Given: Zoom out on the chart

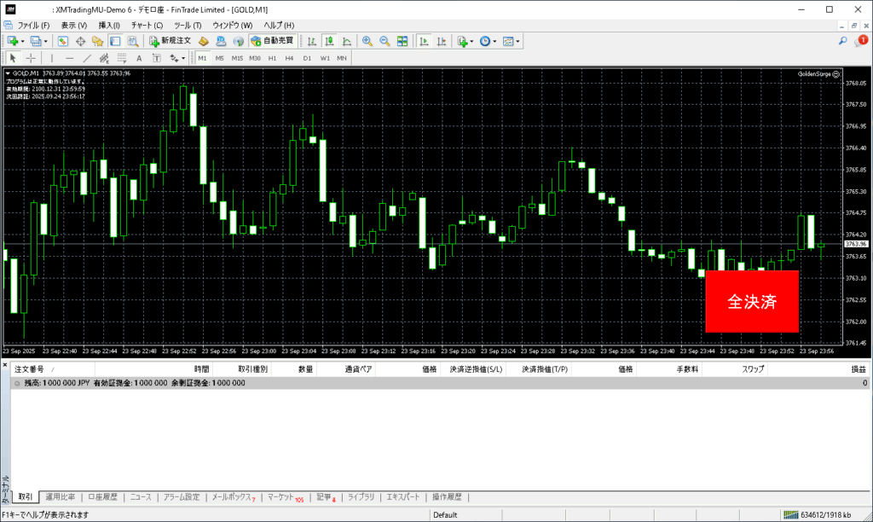Looking at the screenshot, I should point(384,41).
